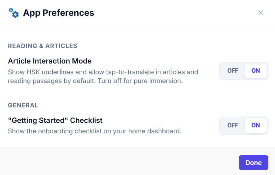The height and width of the screenshot is (175, 275).
Task: Click the HSK underlines description text
Action: click(x=103, y=76)
